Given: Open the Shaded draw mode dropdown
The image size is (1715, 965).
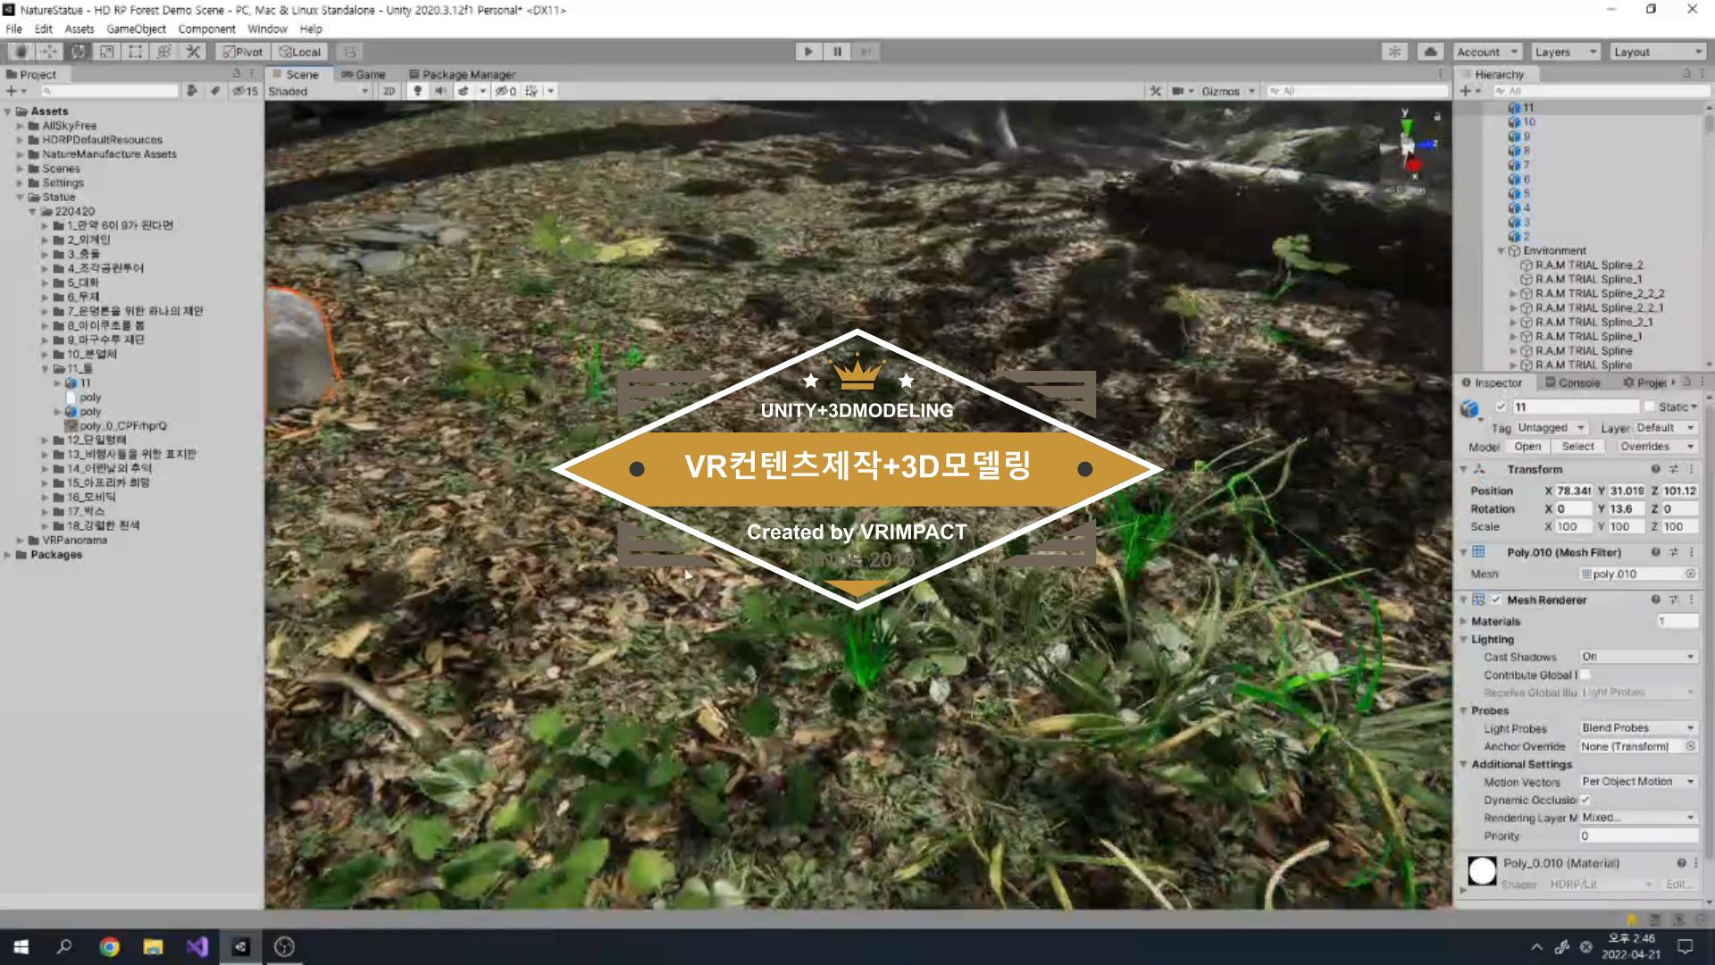Looking at the screenshot, I should click(x=318, y=91).
